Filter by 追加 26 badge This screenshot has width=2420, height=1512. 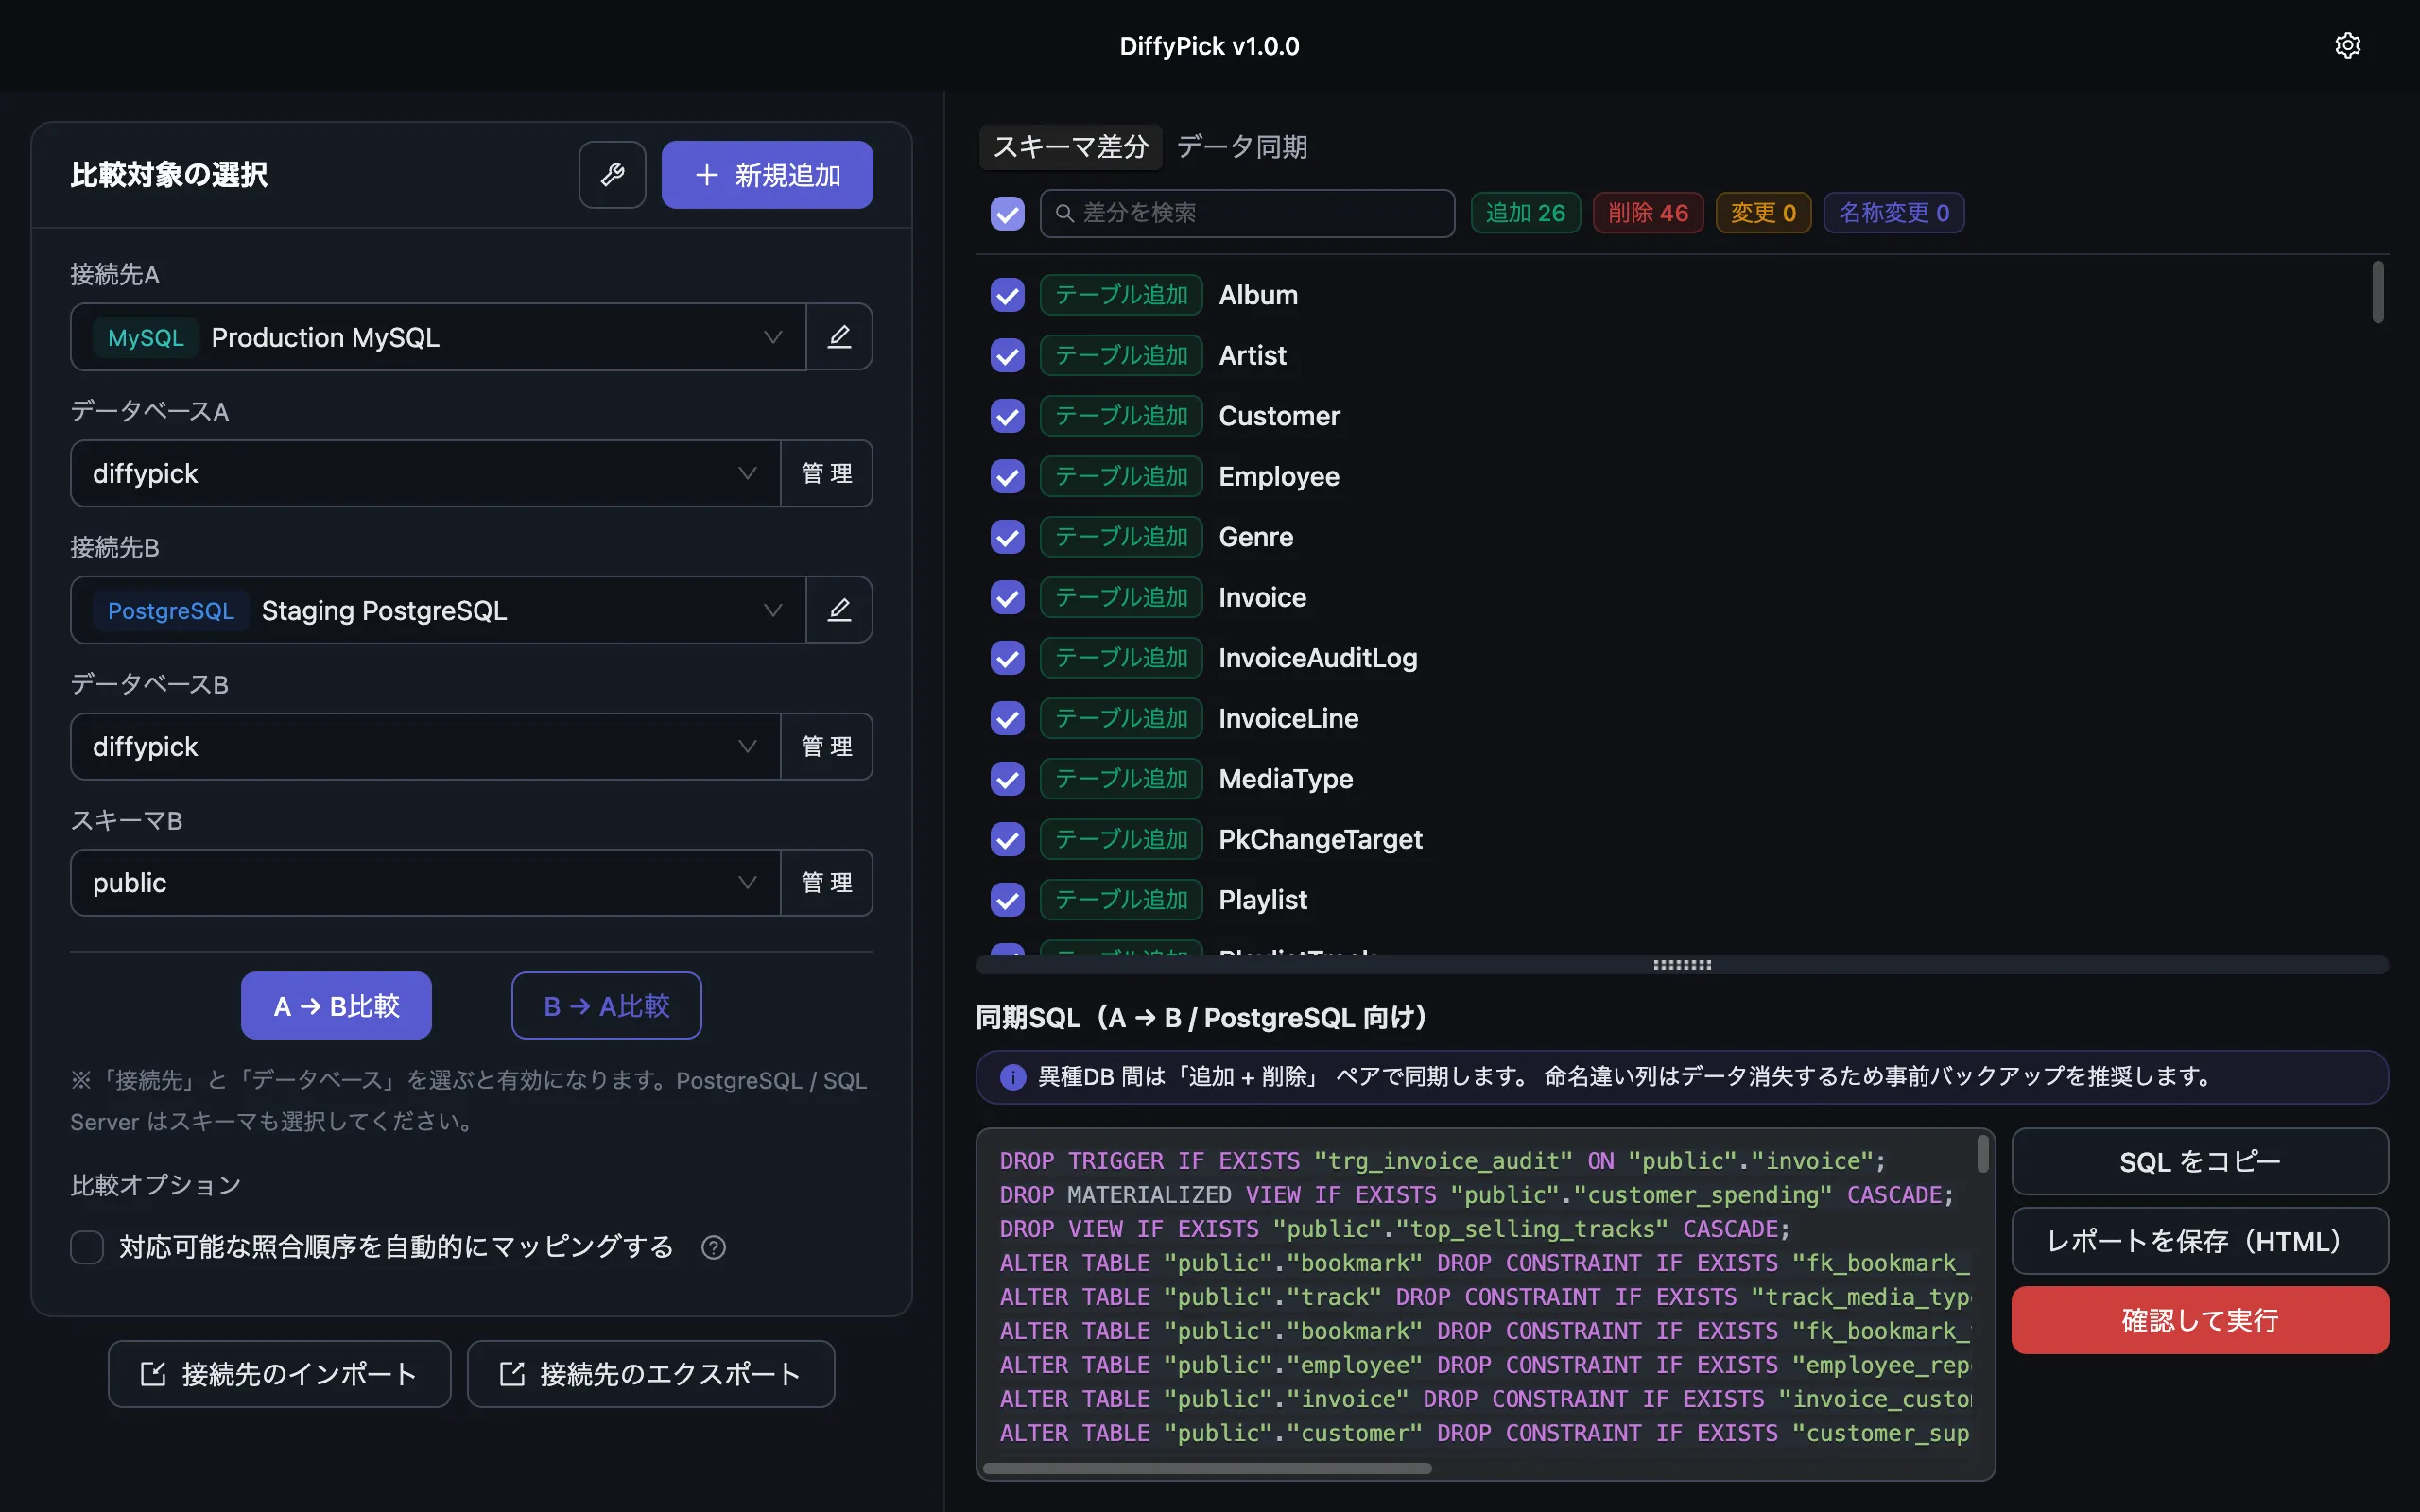coord(1525,213)
